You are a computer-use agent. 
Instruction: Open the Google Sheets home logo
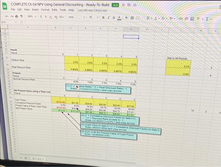5,7
